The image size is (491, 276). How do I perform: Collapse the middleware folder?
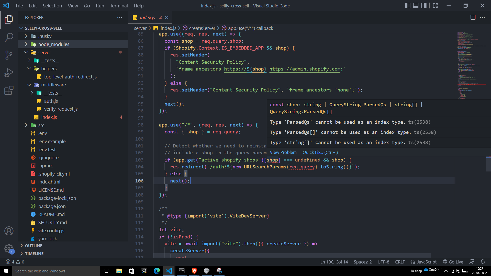[53, 85]
